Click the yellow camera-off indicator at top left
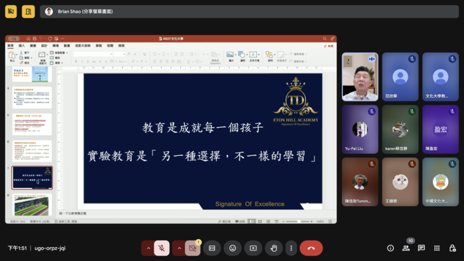The image size is (464, 261). [11, 11]
